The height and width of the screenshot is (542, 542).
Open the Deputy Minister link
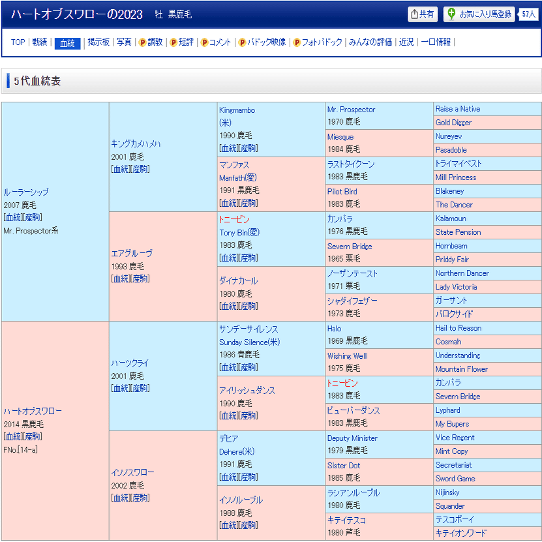(x=352, y=438)
